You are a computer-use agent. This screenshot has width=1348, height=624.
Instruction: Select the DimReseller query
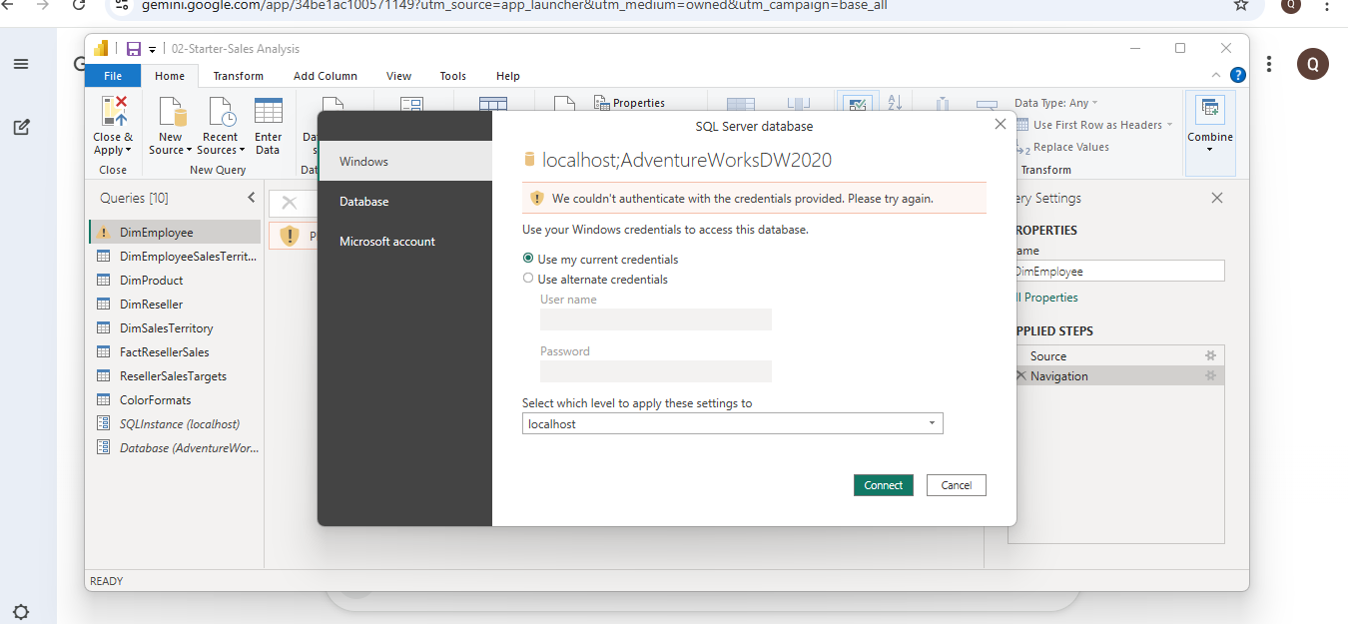175,305
